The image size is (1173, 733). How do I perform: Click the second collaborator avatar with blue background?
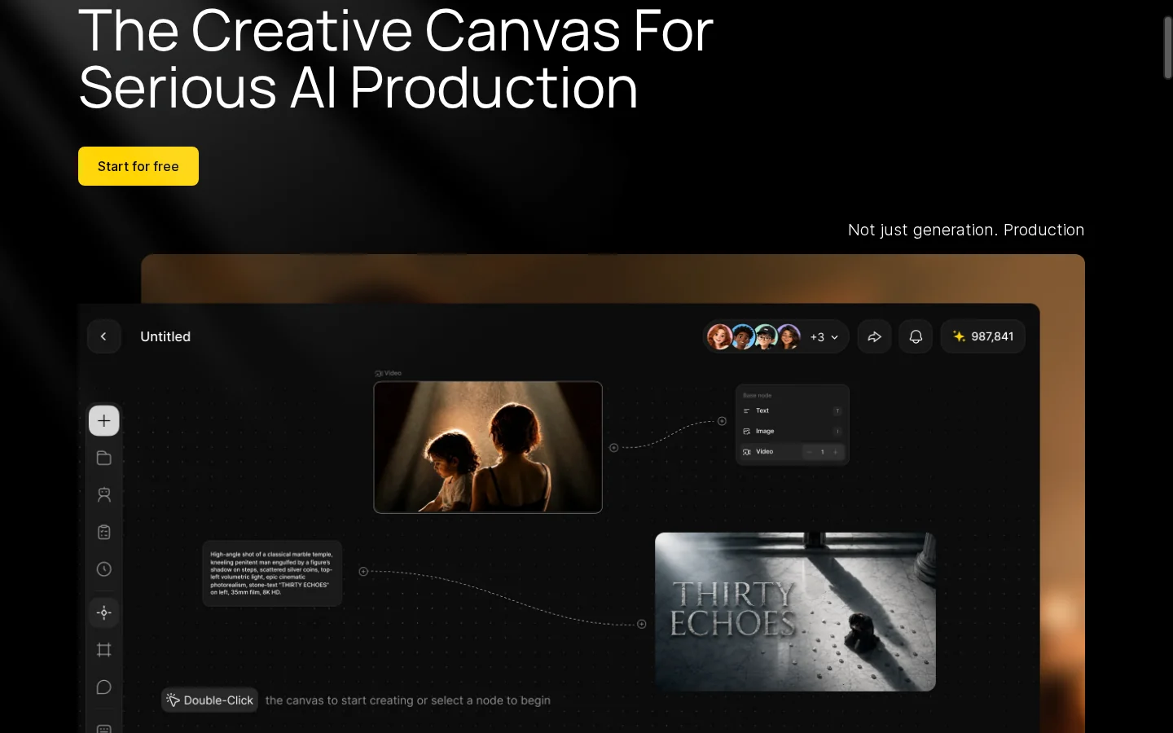pyautogui.click(x=742, y=336)
